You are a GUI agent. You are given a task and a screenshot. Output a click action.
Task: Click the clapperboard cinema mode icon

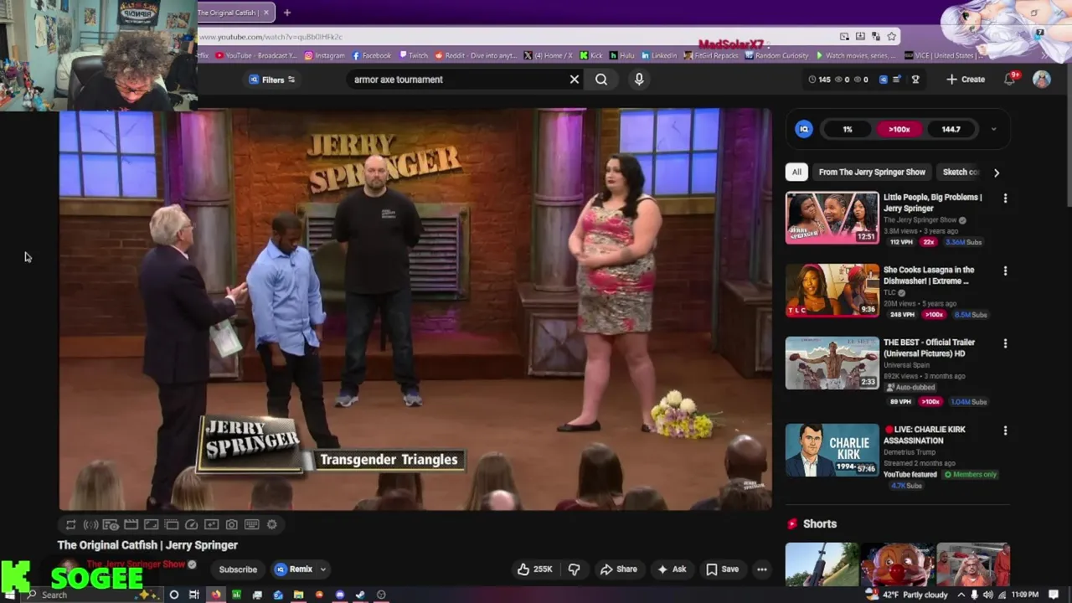tap(131, 524)
